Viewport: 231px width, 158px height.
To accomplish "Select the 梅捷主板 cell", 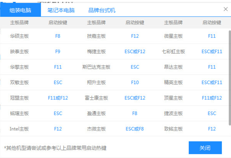I will pos(96,51).
